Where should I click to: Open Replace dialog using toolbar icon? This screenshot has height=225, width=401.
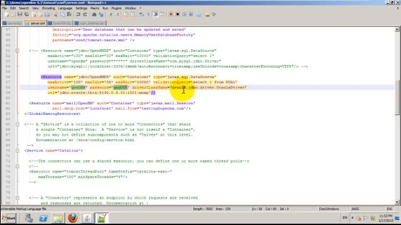pyautogui.click(x=101, y=14)
